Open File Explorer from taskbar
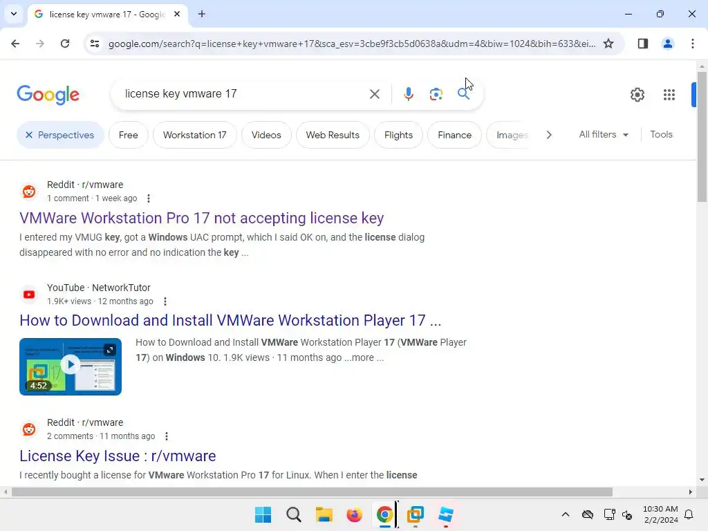The width and height of the screenshot is (708, 531). [x=324, y=514]
